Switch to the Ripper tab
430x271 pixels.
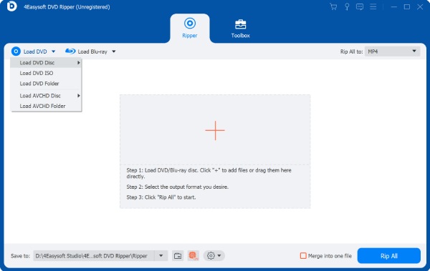(x=190, y=28)
